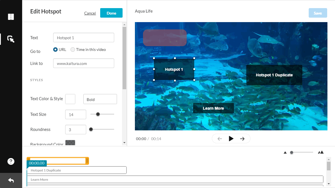Click the Edit Hotspot panel scrollbar thumb
The image size is (335, 188).
click(124, 58)
